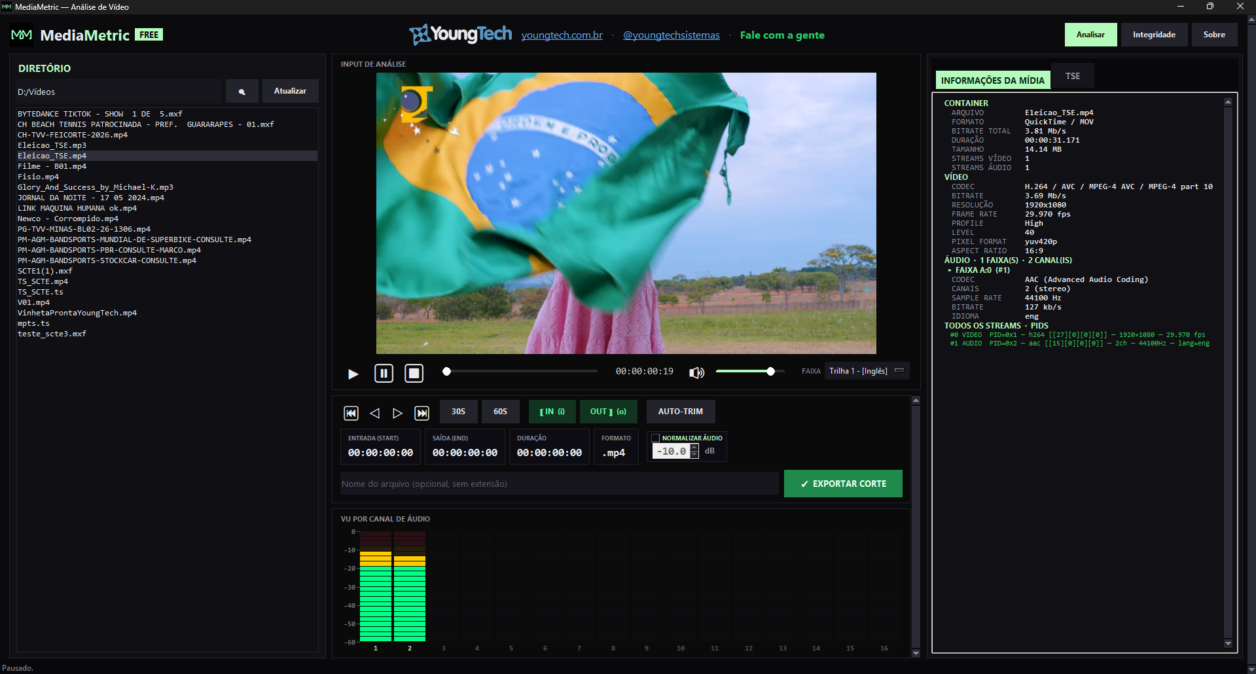Viewport: 1256px width, 674px height.
Task: Mute audio using the speaker icon
Action: point(696,372)
